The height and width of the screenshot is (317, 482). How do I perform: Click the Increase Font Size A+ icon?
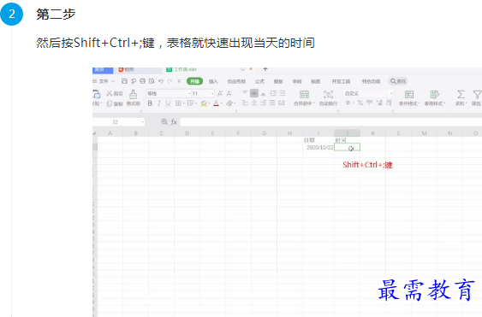pos(220,93)
